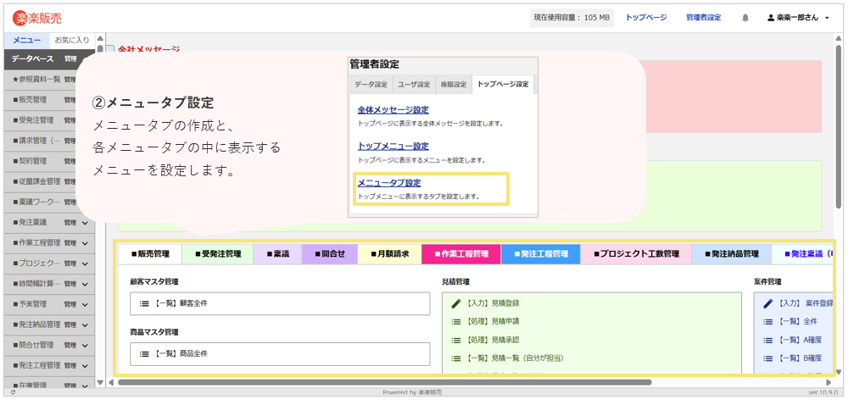
Task: Expand the 作業工程管理 sidebar chevron
Action: [x=85, y=243]
